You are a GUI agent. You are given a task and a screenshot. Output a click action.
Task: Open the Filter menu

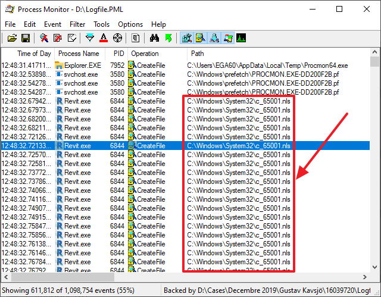(x=77, y=24)
